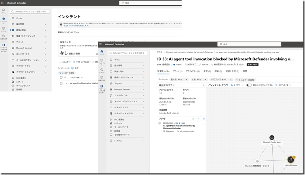The width and height of the screenshot is (305, 175).
Task: Click フィルターの追加 in the ID 33 window
Action: tap(246, 80)
